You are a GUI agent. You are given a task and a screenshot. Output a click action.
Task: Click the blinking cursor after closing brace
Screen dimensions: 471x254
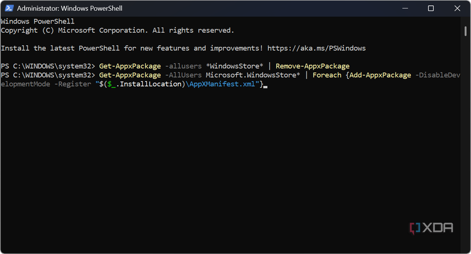(265, 86)
